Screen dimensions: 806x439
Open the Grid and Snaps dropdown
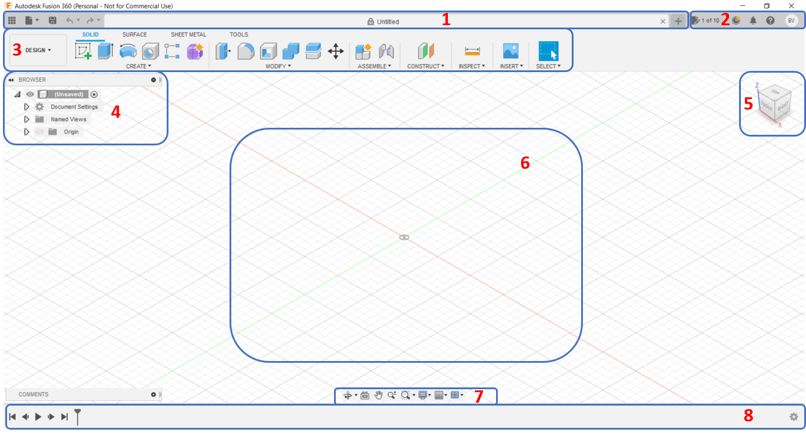click(441, 396)
